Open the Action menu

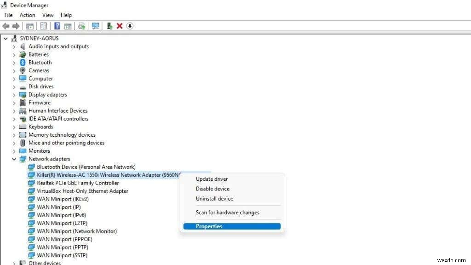pos(27,15)
